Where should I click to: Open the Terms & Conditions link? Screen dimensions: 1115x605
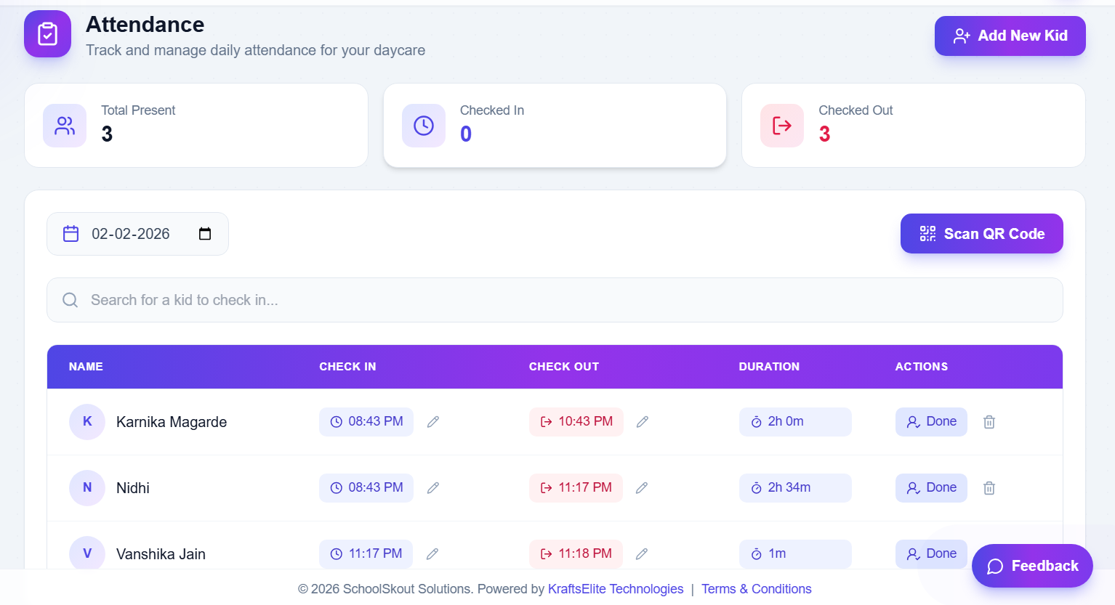[x=756, y=588]
